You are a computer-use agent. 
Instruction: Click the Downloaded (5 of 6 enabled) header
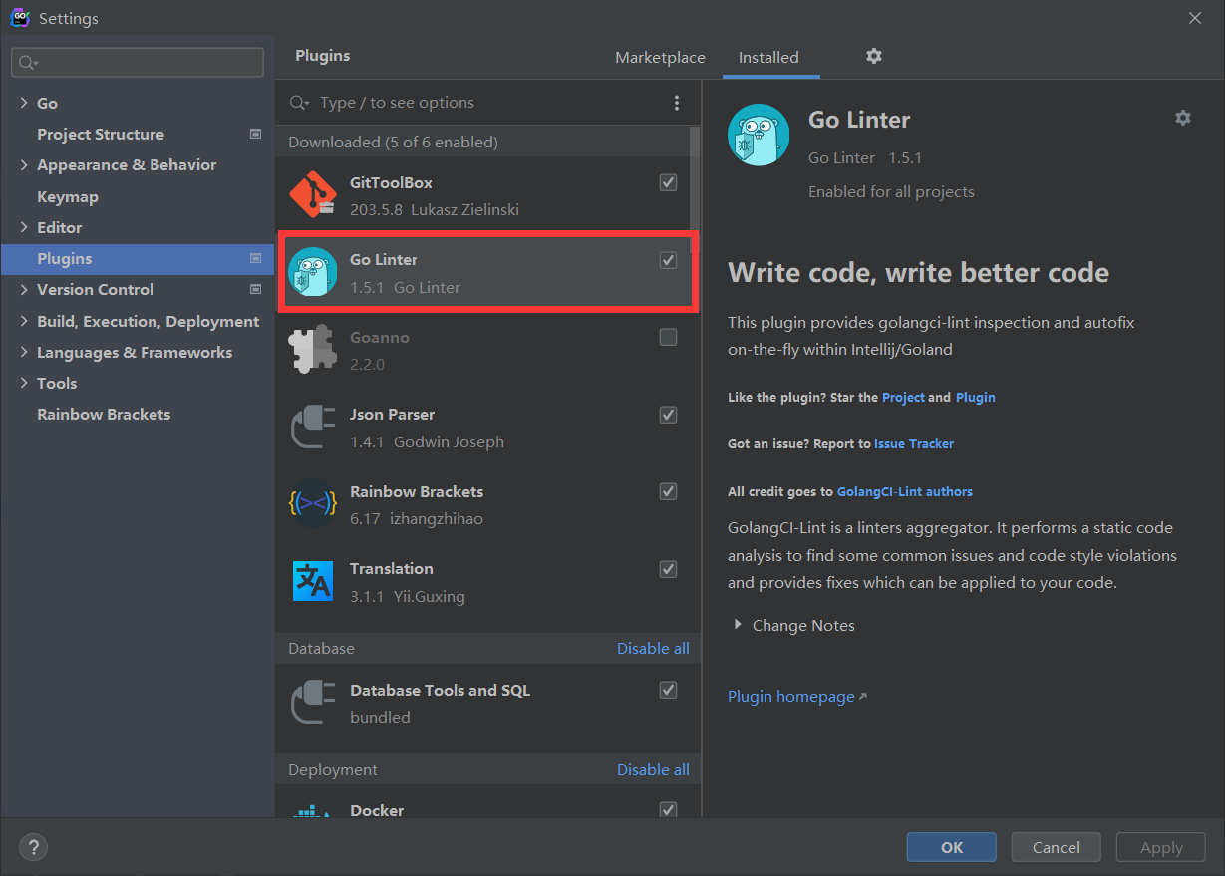click(x=393, y=142)
